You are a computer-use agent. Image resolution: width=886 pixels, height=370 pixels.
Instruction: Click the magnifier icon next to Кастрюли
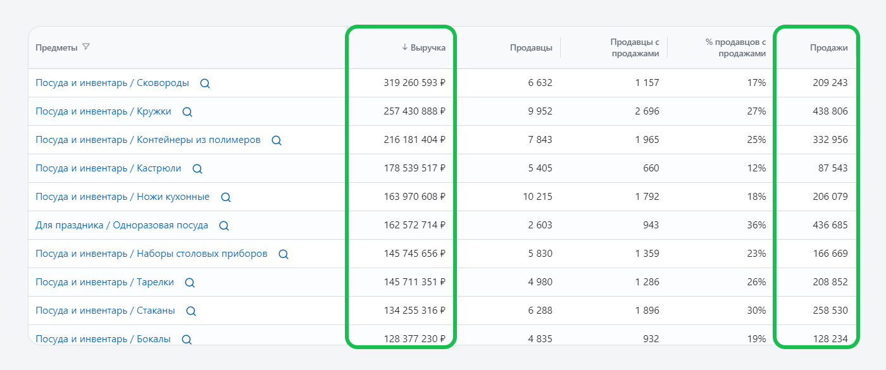click(197, 169)
